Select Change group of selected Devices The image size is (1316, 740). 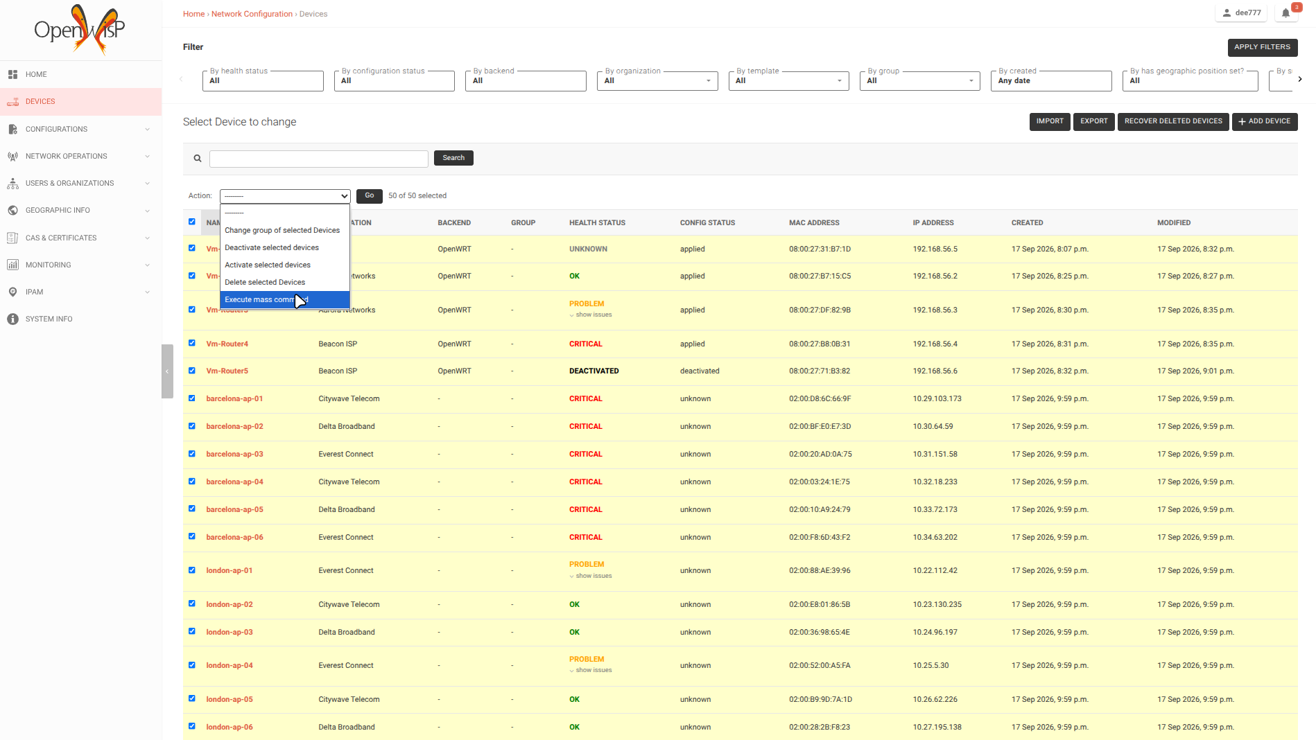click(x=285, y=230)
